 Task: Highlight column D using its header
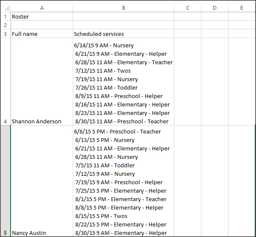click(x=215, y=8)
